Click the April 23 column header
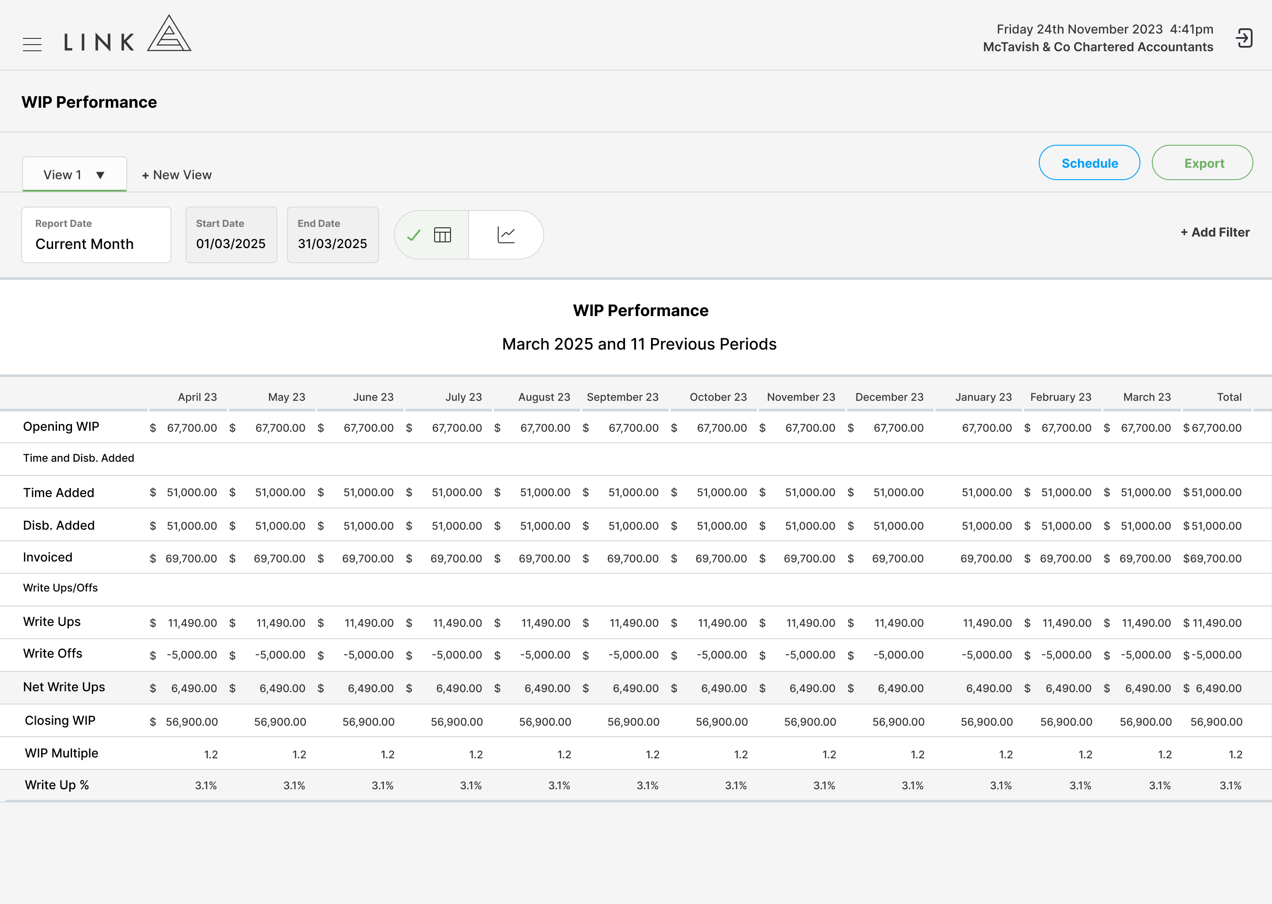This screenshot has width=1272, height=904. (x=197, y=397)
